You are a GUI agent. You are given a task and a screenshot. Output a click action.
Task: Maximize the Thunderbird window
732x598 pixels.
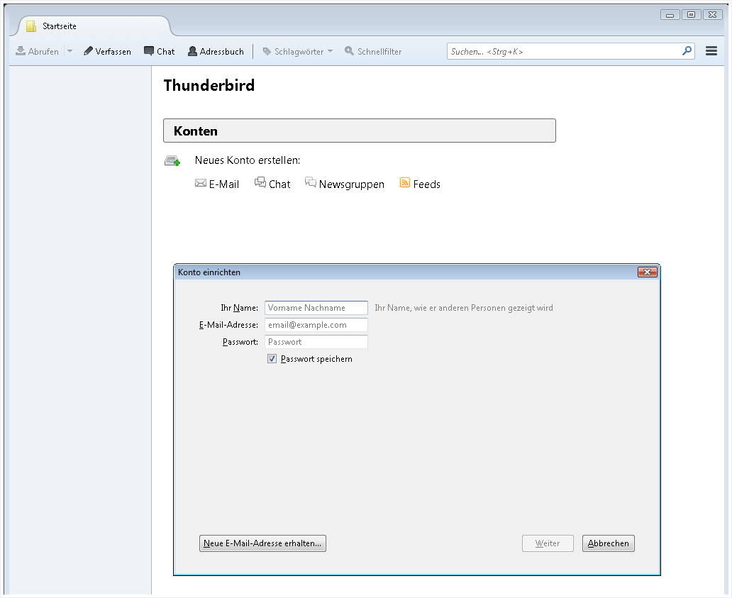pos(692,15)
